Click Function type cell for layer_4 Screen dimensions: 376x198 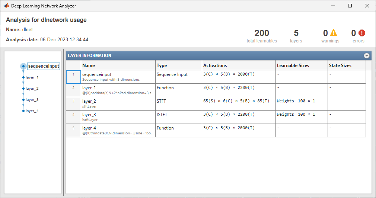pyautogui.click(x=179, y=130)
